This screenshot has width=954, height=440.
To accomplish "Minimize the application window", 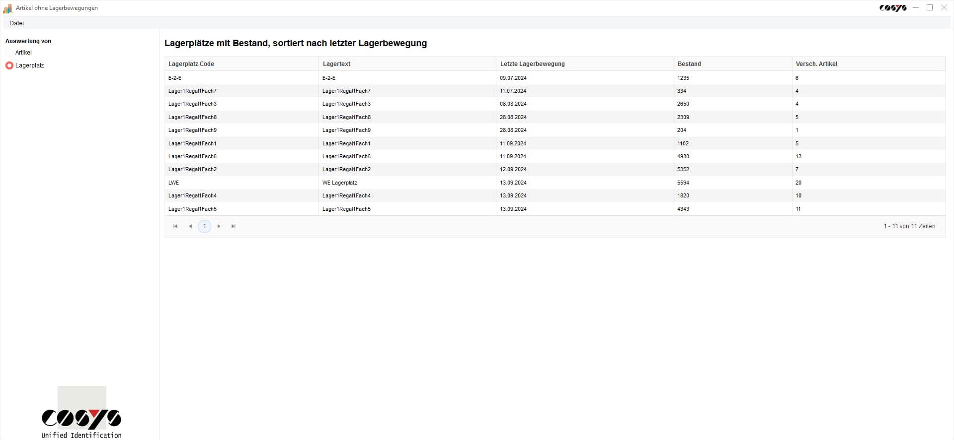I will click(916, 8).
